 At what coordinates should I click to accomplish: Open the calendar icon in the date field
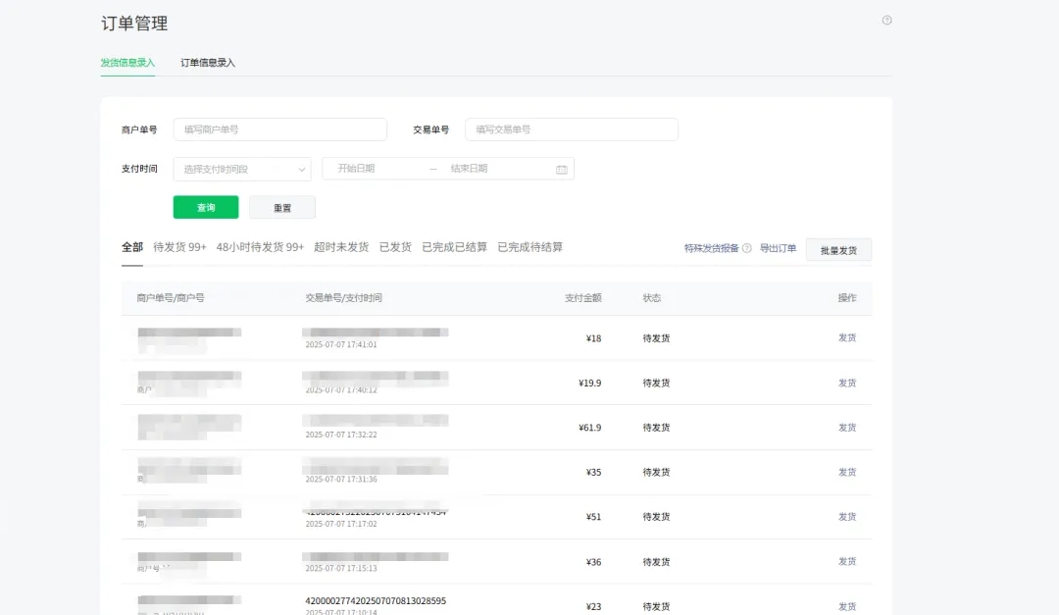562,169
